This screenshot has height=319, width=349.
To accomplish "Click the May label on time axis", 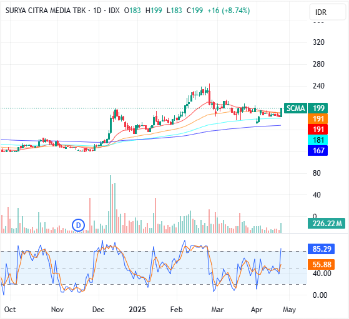I will [289, 310].
